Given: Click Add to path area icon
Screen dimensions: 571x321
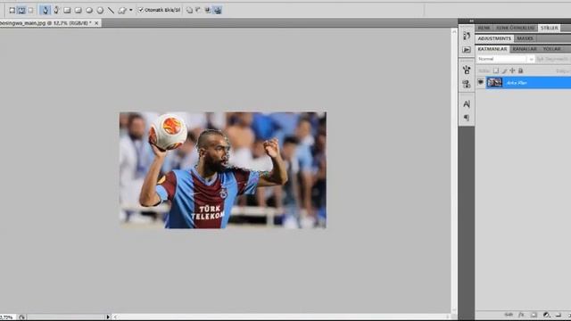Looking at the screenshot, I should click(x=189, y=10).
